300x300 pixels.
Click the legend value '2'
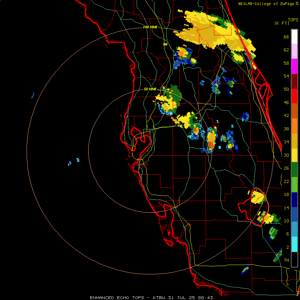288,247
